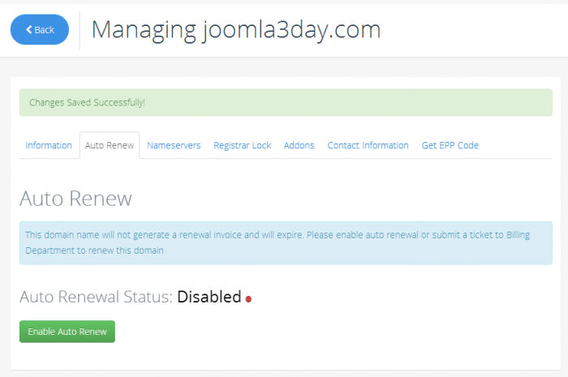Open the Registrar Lock tab
Screen dimensions: 568x377
243,145
